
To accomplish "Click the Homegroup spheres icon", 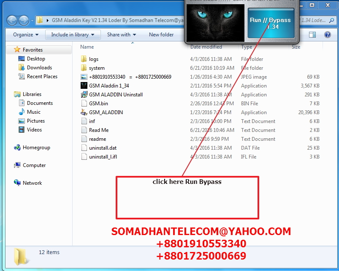I will coord(17,148).
